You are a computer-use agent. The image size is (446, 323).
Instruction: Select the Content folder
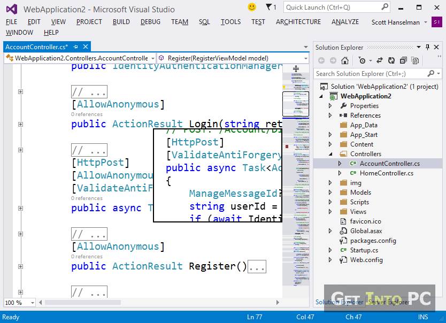(x=362, y=144)
